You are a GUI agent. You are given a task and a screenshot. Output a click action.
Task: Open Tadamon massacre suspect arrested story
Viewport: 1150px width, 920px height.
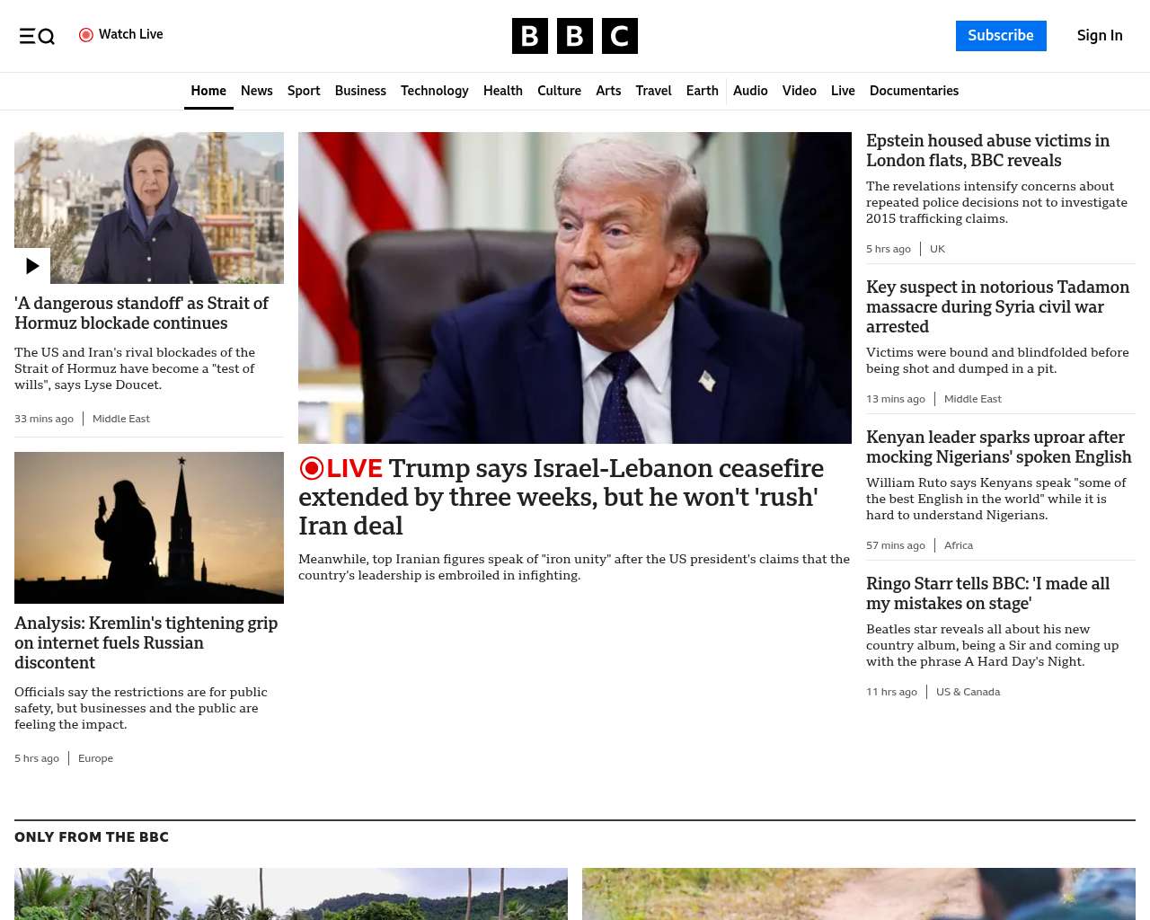click(997, 307)
